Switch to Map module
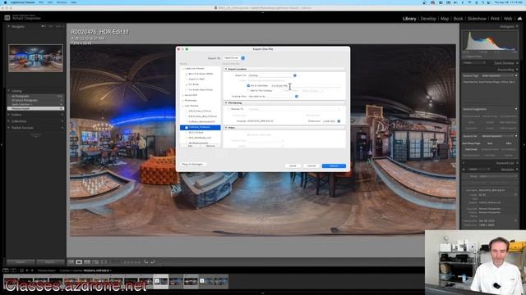This screenshot has height=295, width=526. (445, 19)
